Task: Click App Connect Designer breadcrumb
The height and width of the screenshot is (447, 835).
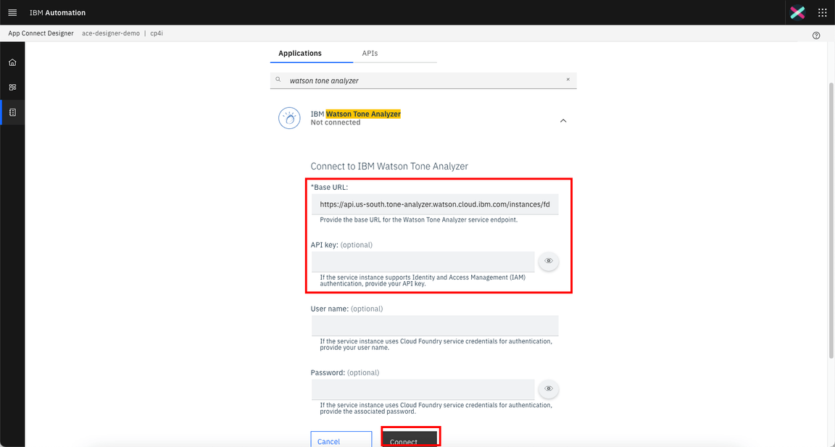Action: coord(41,33)
